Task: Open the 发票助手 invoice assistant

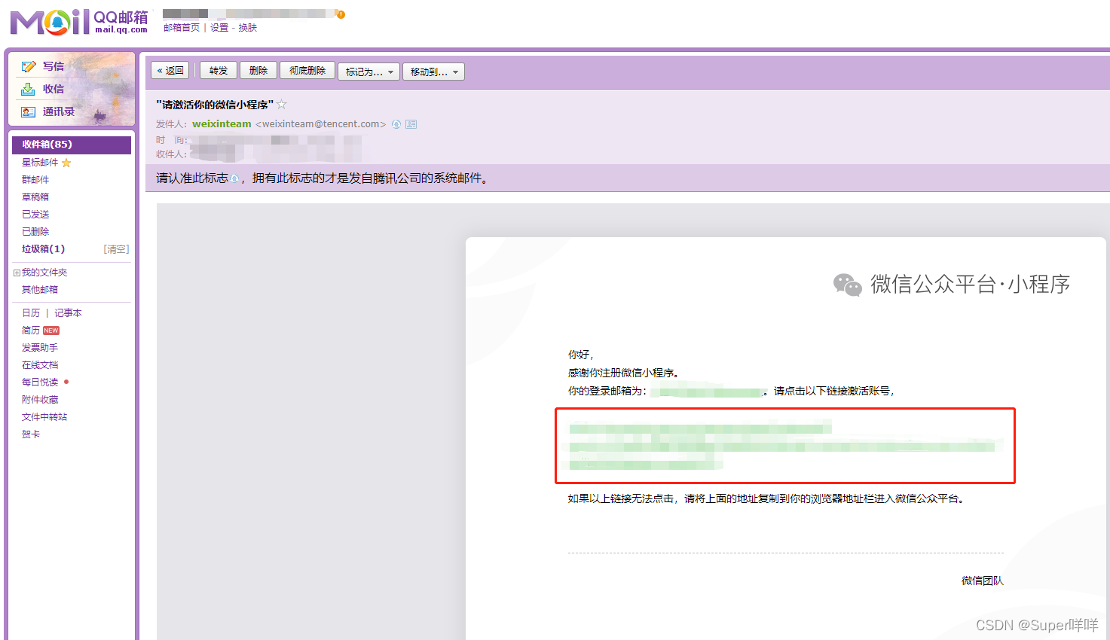Action: (40, 348)
